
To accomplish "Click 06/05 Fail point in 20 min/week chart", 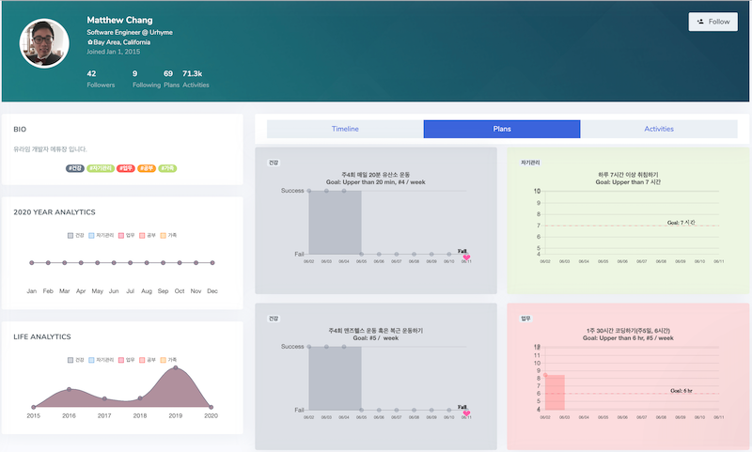I will (362, 254).
